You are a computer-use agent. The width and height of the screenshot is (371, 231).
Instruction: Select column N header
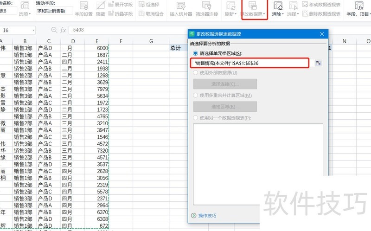pos(344,41)
